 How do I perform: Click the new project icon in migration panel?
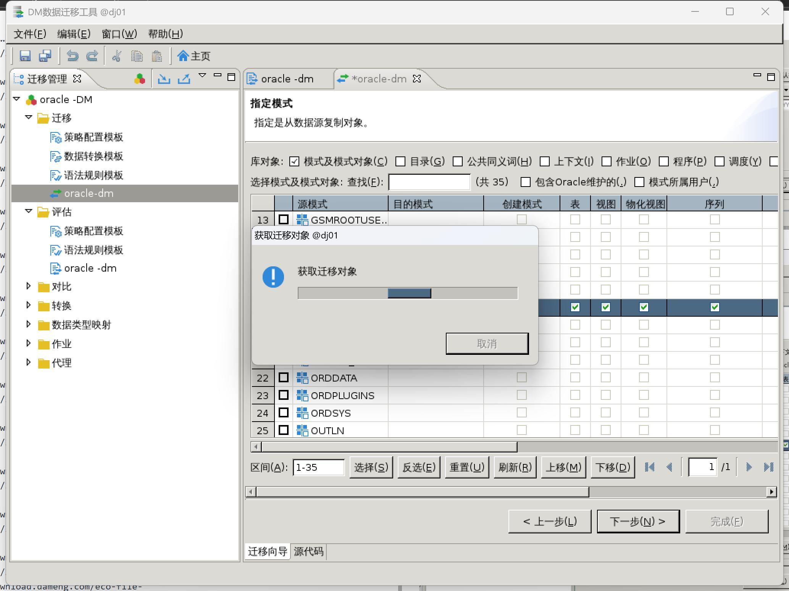(x=140, y=79)
